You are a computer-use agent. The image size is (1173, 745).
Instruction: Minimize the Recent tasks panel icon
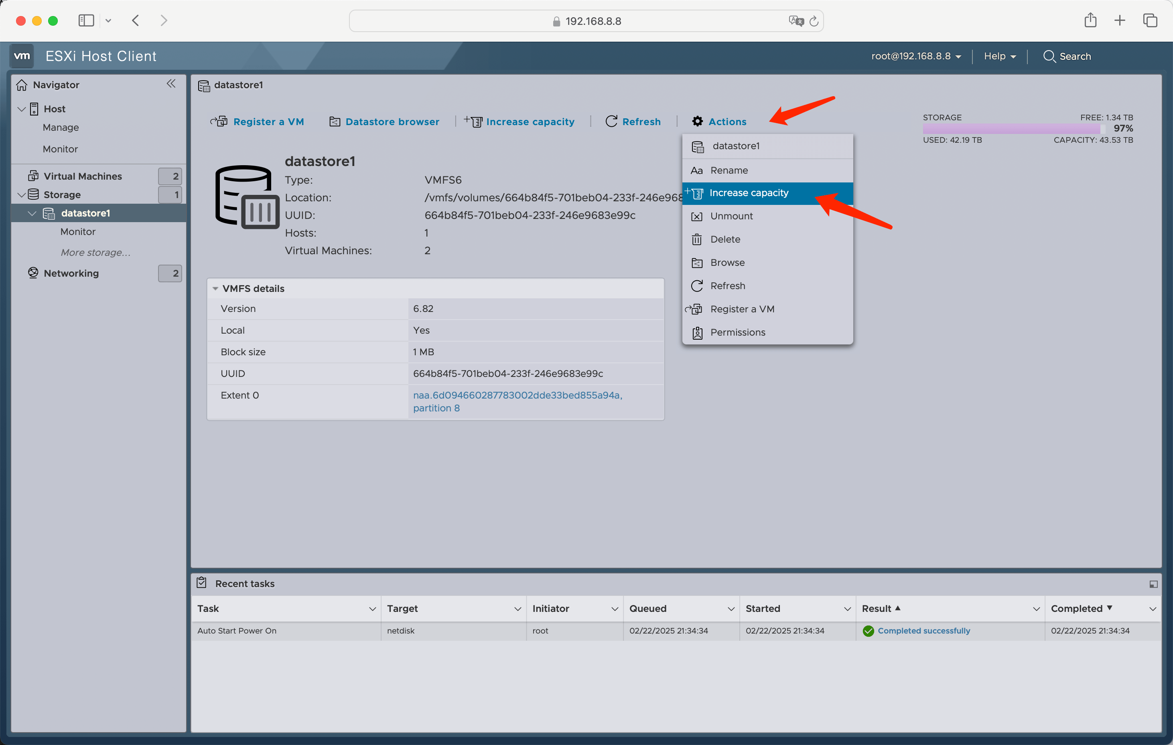pos(1153,584)
